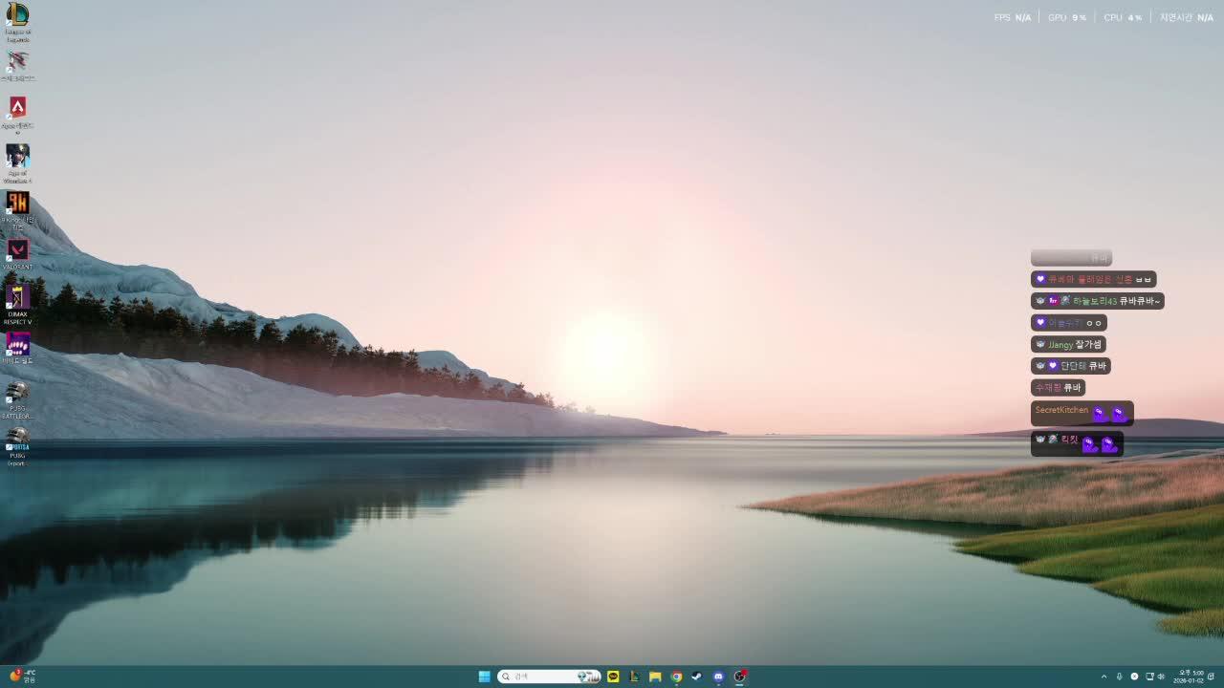Screen dimensions: 1224x688
Task: Open DJMAX RESPECT V shortcut
Action: (x=17, y=297)
